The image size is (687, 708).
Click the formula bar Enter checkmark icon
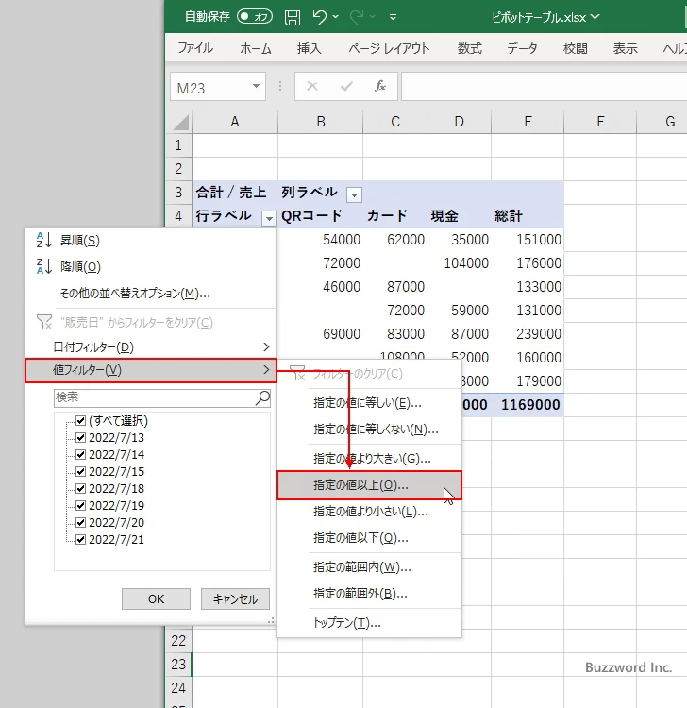pyautogui.click(x=346, y=86)
